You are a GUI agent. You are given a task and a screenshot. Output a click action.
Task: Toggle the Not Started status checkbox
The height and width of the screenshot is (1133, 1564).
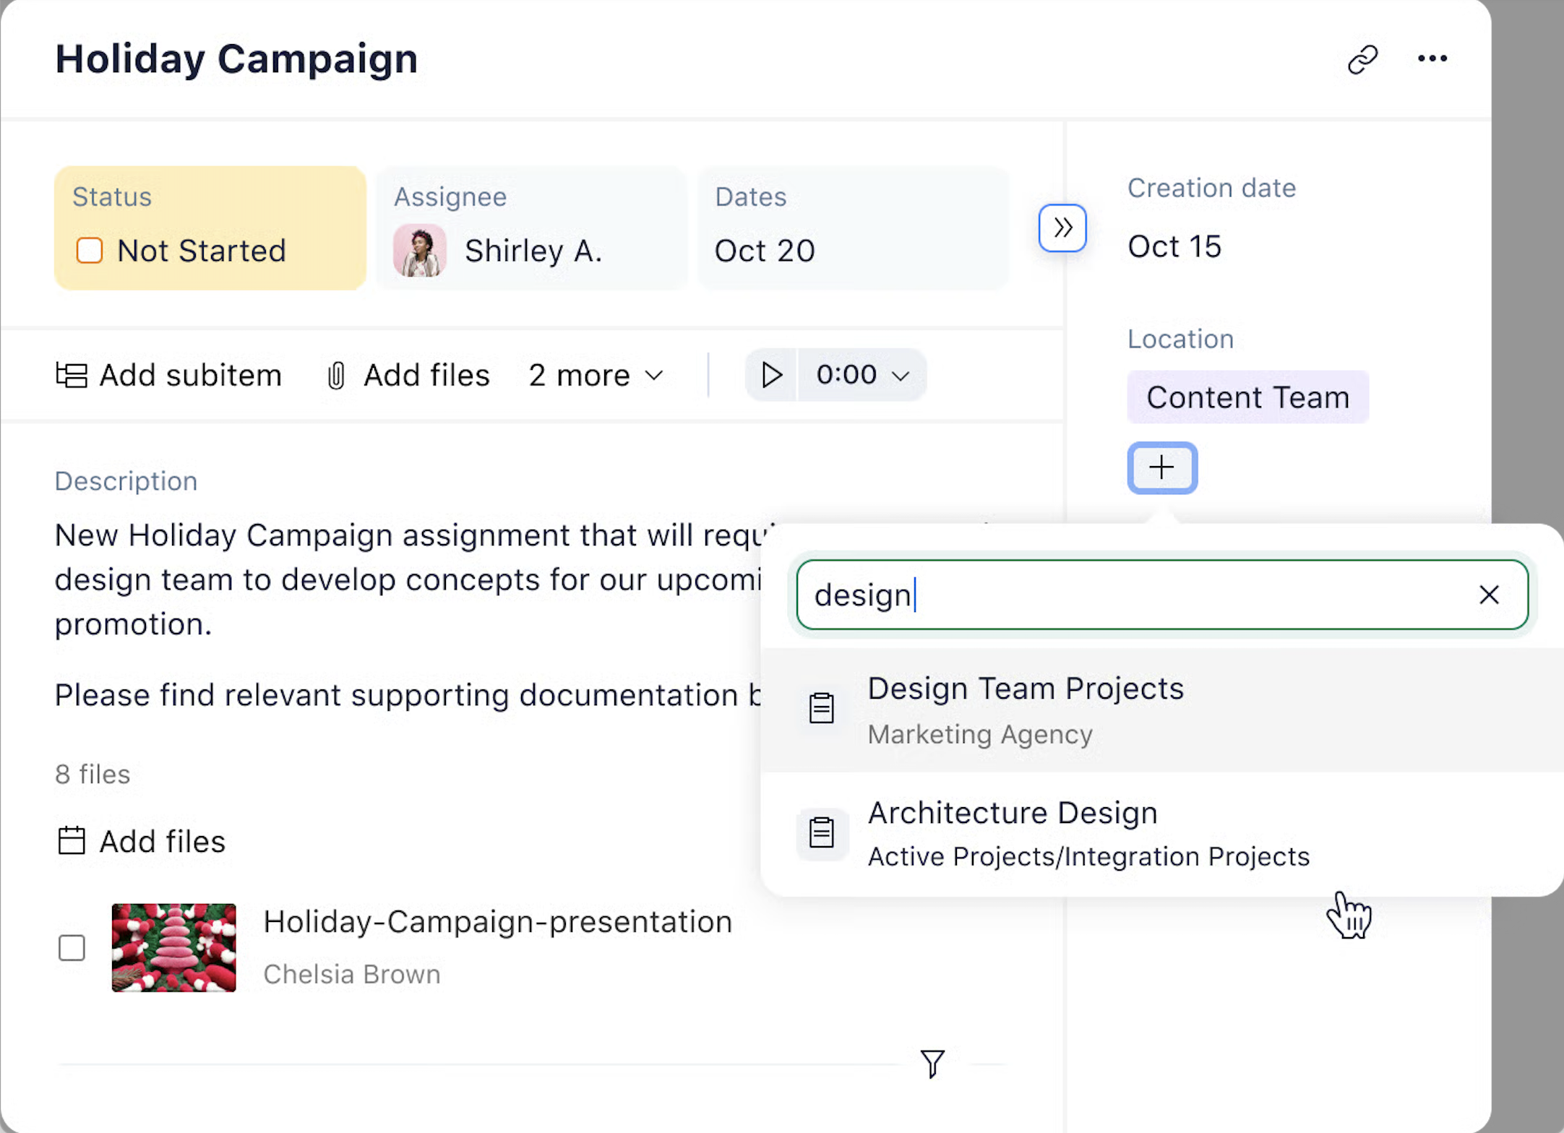tap(90, 251)
